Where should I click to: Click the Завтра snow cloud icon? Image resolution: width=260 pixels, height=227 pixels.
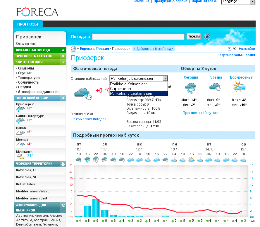click(215, 87)
